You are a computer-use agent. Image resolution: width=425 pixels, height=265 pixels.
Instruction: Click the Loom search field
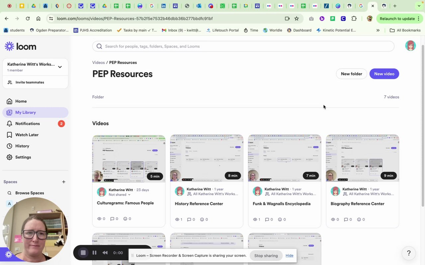[243, 46]
